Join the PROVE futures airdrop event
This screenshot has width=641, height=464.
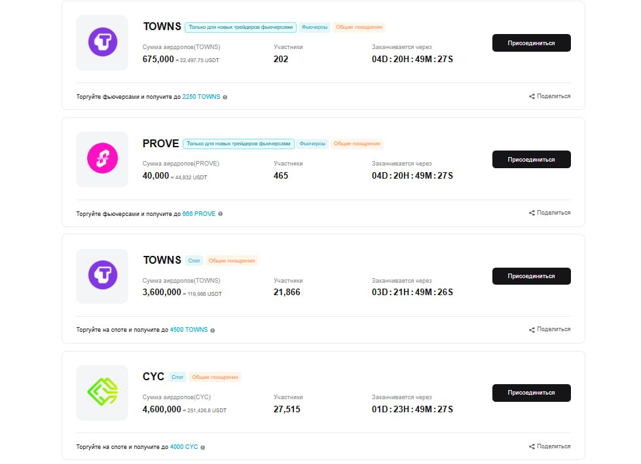coord(532,159)
